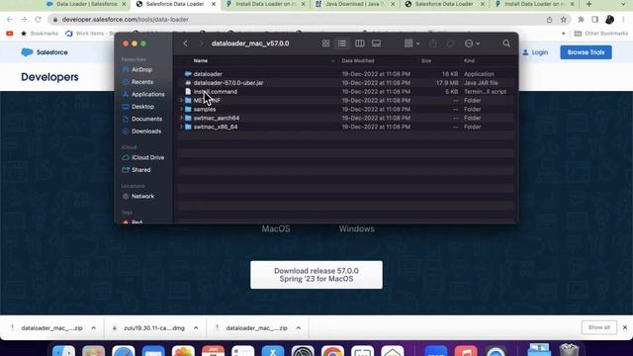Select the samples folder row
The image size is (633, 356).
347,109
